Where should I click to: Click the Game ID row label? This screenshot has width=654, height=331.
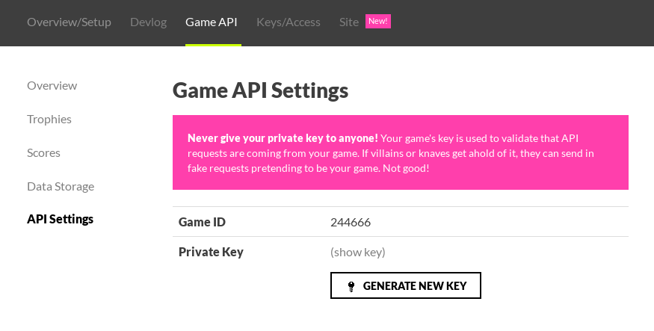point(202,222)
